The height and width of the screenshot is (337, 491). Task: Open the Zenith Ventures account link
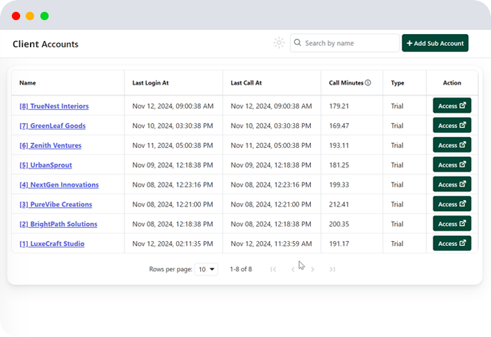(x=50, y=145)
